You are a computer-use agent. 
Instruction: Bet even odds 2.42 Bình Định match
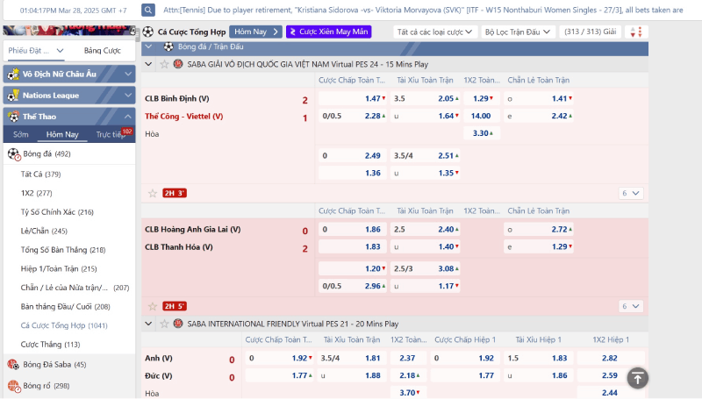point(539,116)
